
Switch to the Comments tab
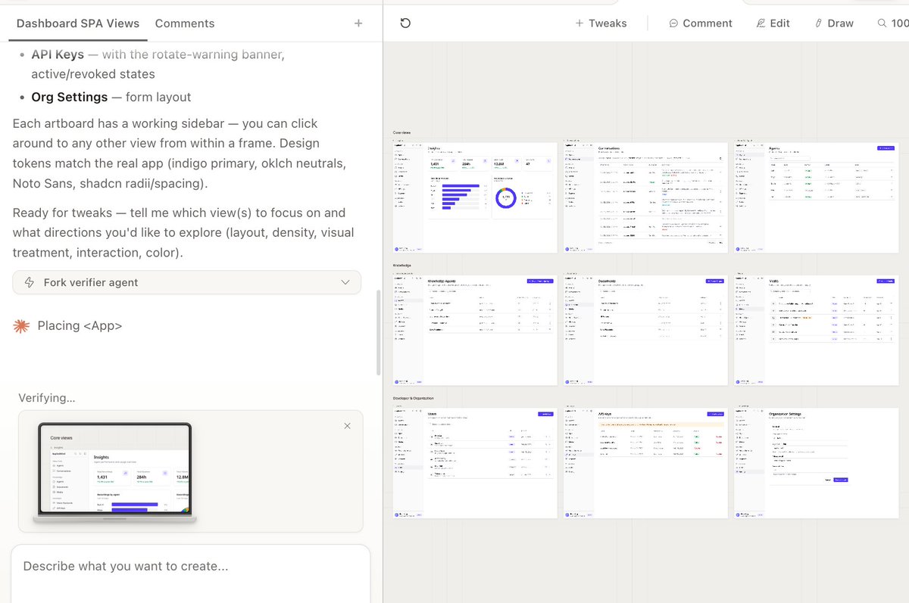tap(184, 23)
